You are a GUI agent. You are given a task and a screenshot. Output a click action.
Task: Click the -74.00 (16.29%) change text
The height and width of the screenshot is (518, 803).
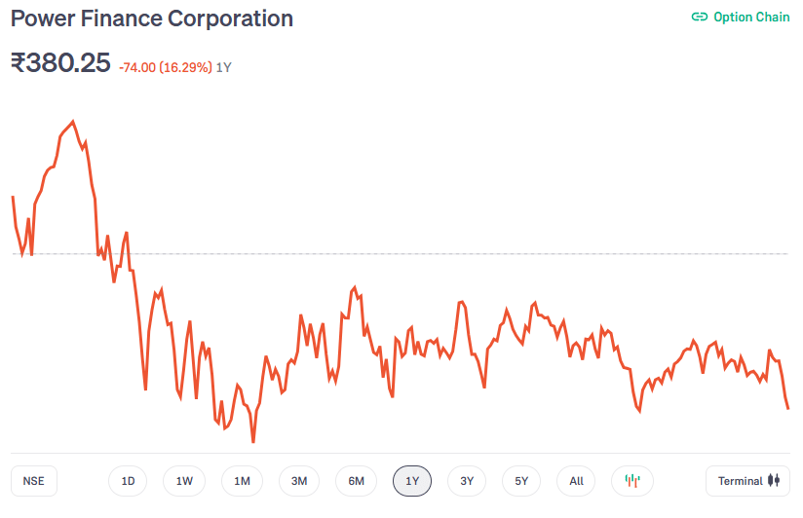click(165, 68)
